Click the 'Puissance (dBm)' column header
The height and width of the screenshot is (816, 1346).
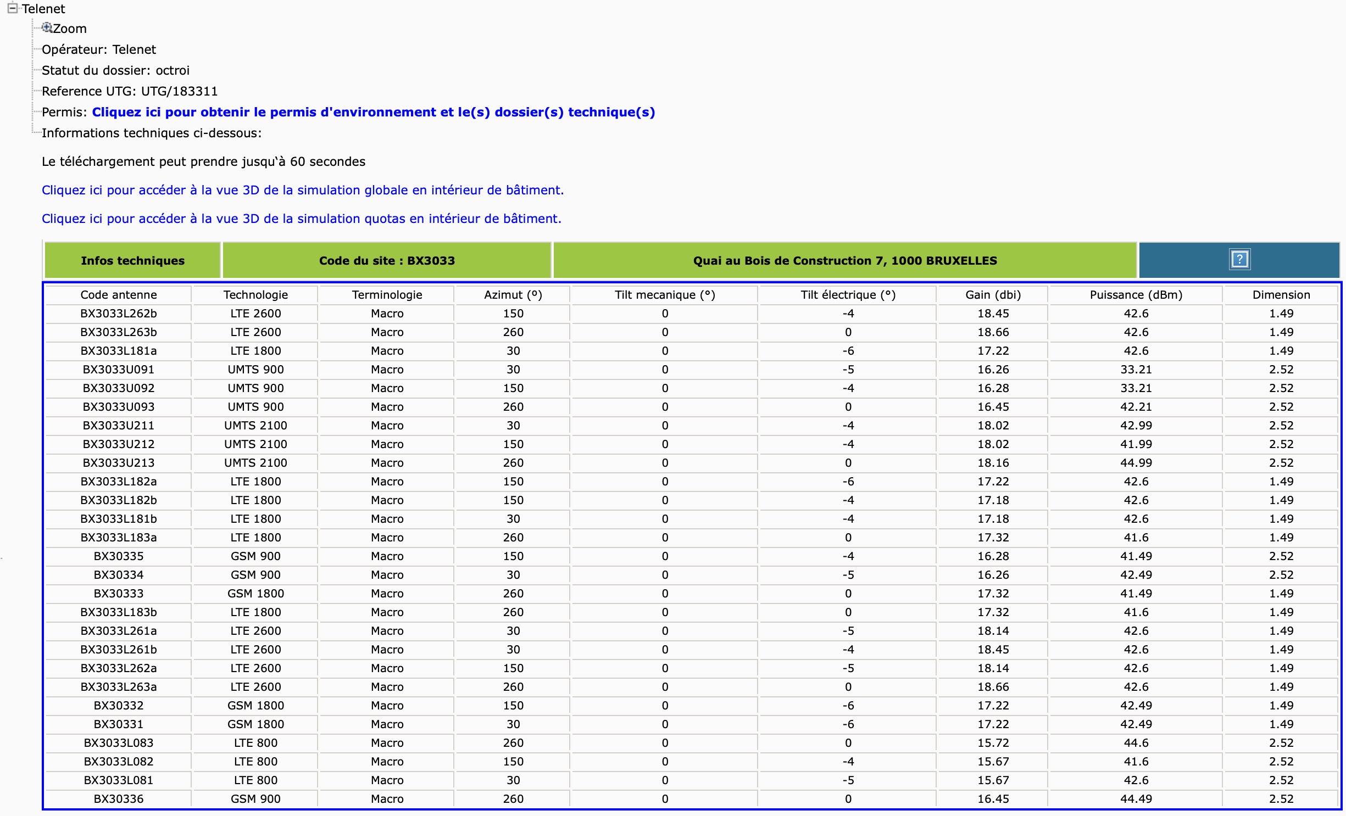click(1136, 295)
